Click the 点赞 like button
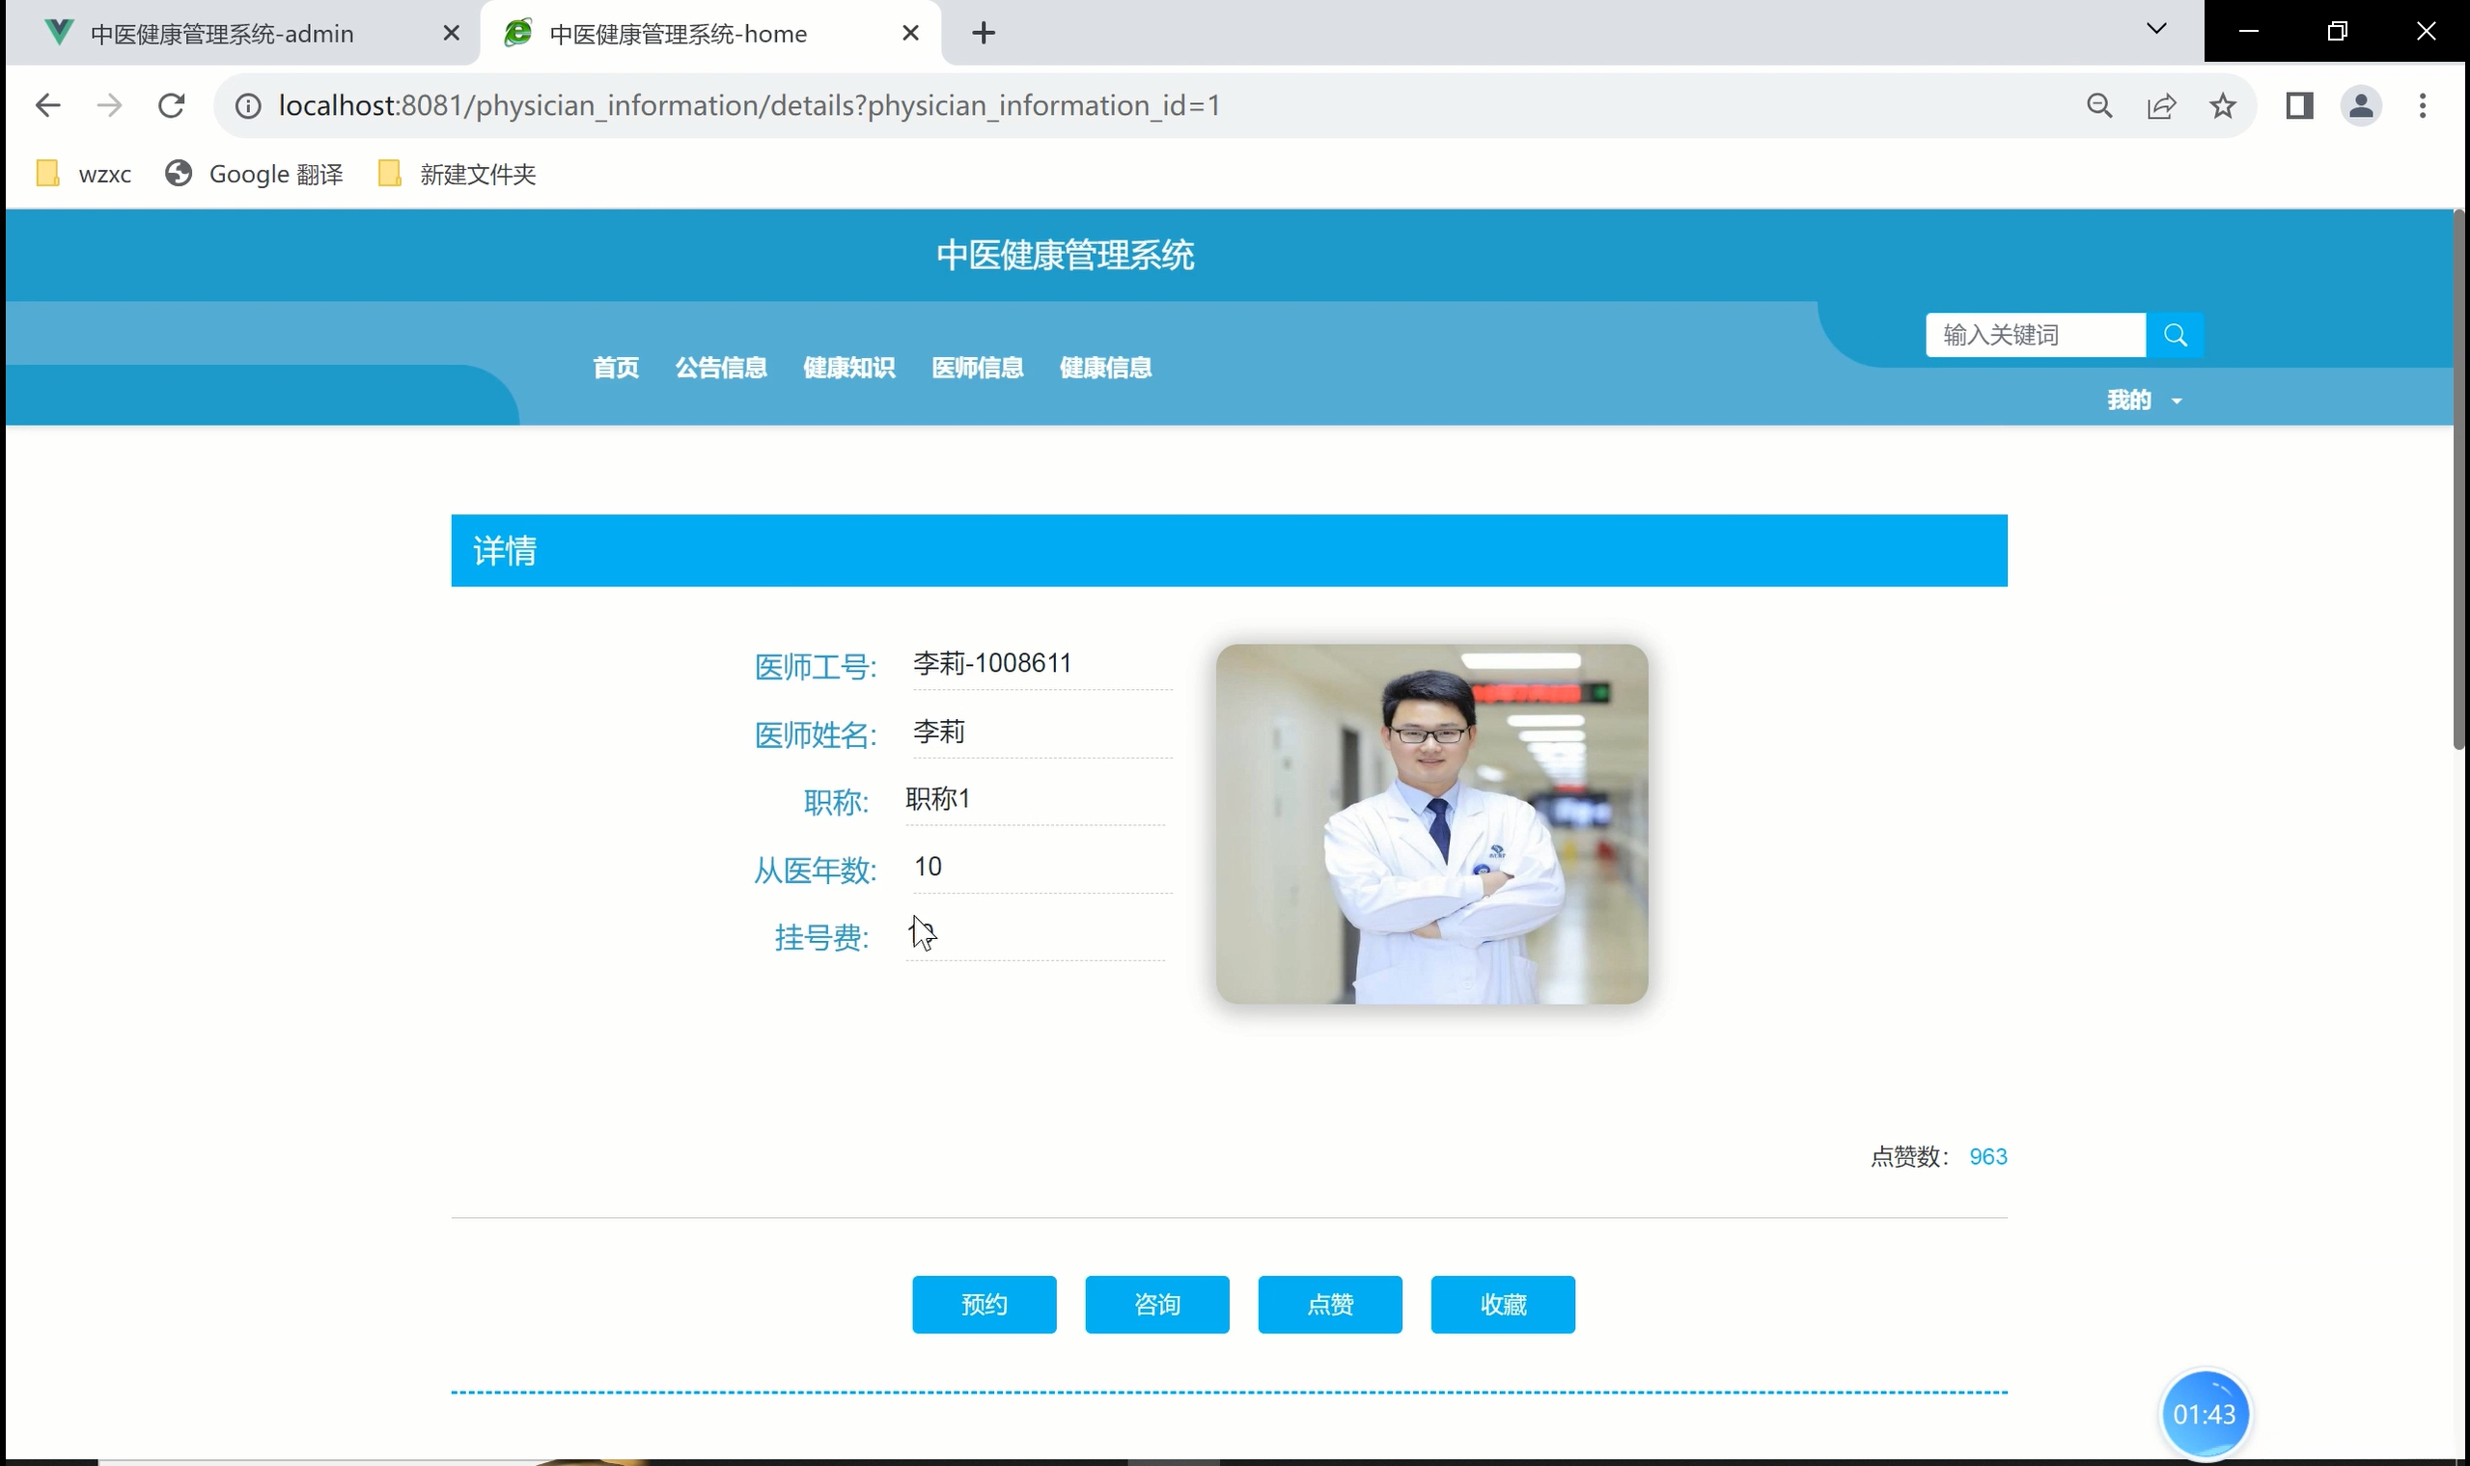The image size is (2470, 1466). tap(1329, 1304)
